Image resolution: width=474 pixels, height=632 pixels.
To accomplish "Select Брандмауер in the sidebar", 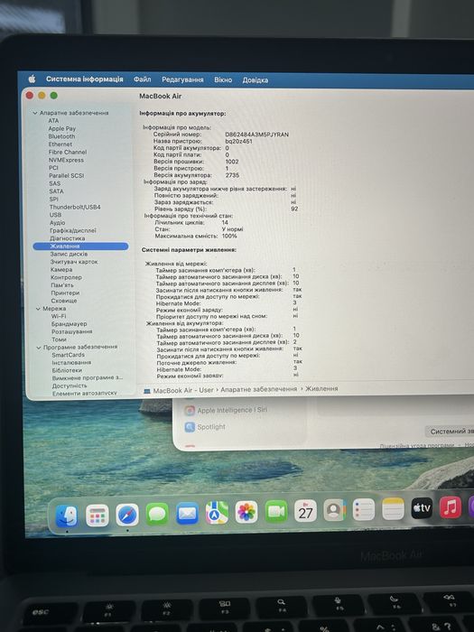I will click(x=69, y=323).
